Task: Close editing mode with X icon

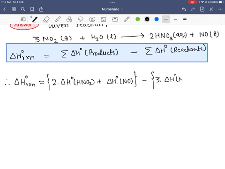Action: coord(211,9)
